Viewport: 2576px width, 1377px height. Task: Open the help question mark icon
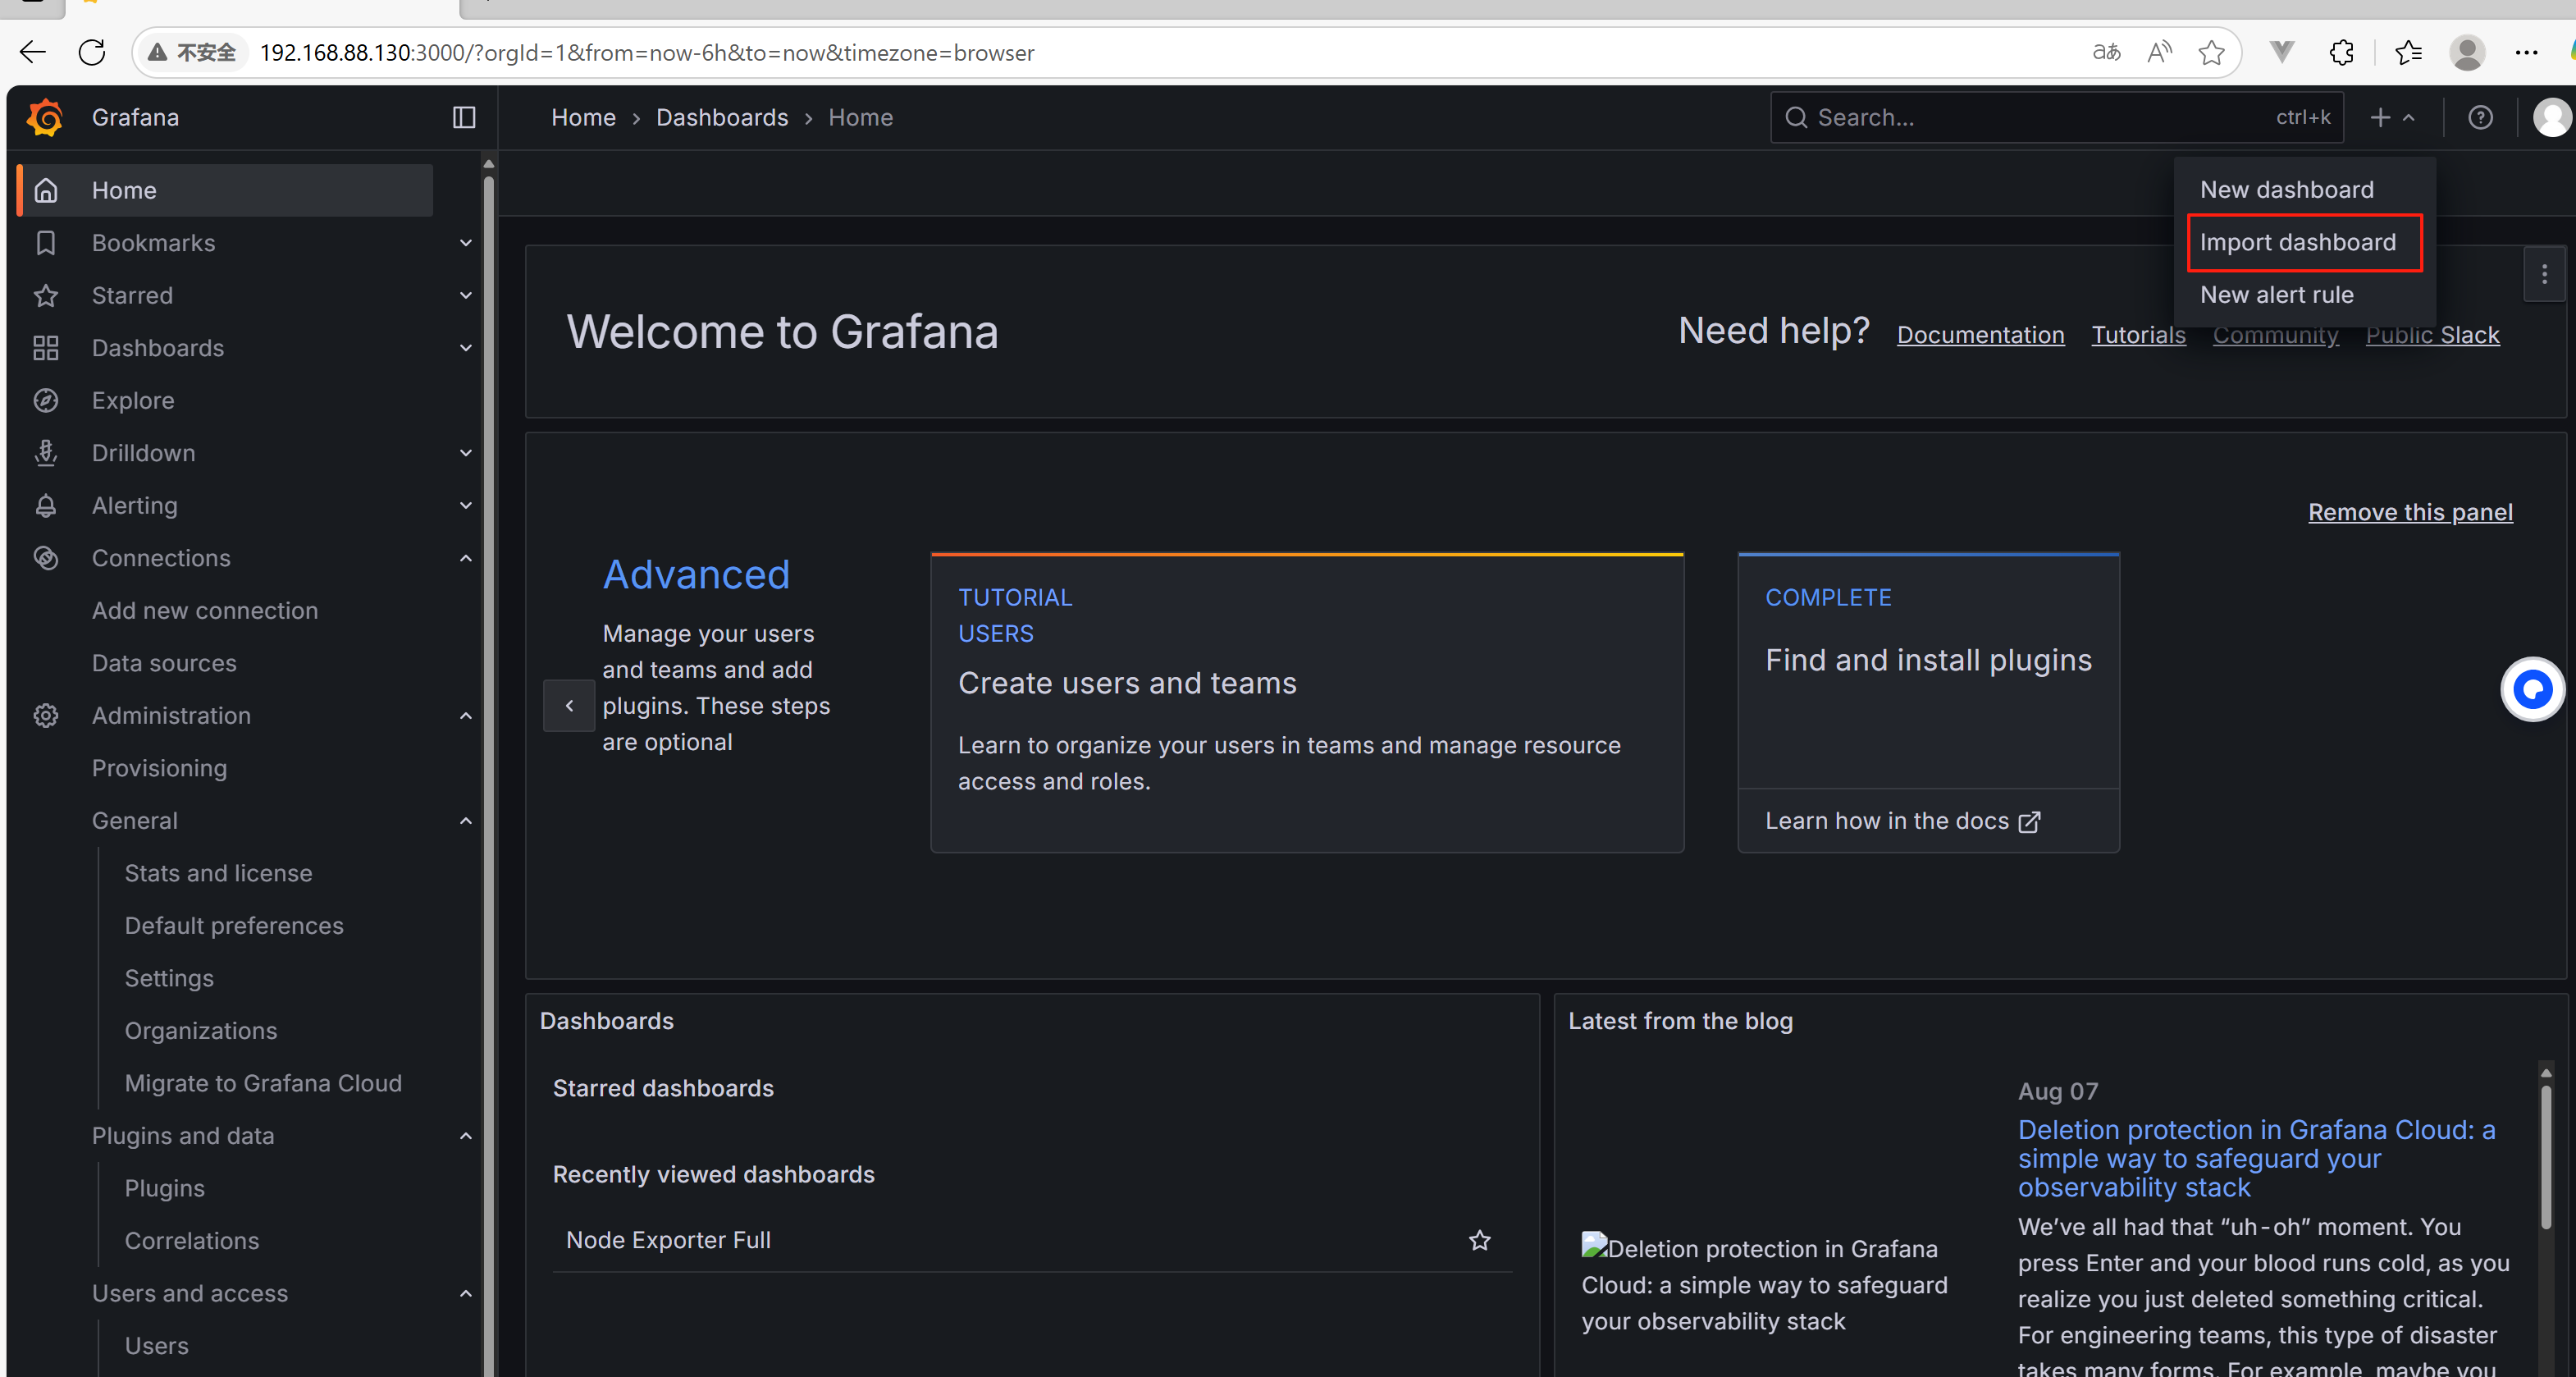(x=2480, y=117)
